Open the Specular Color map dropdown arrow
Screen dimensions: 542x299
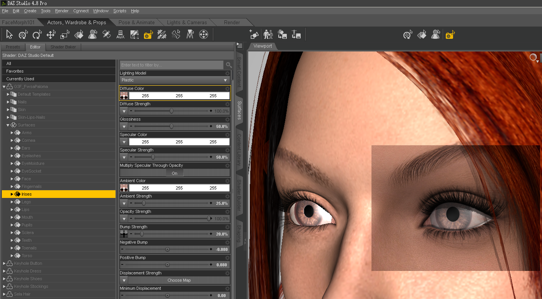(124, 142)
